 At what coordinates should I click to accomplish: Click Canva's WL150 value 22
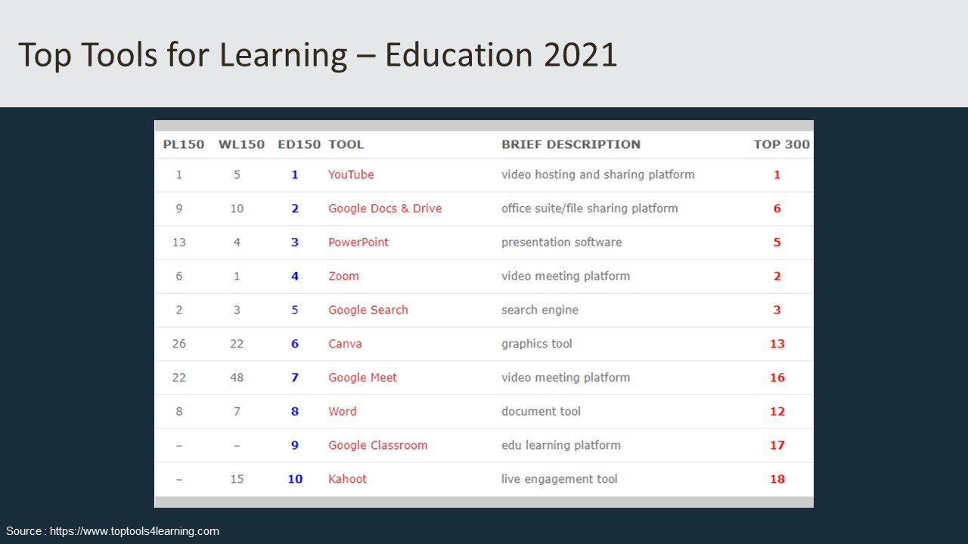[237, 344]
